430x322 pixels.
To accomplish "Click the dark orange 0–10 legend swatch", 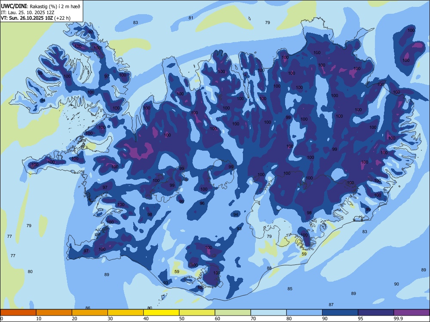I will [18, 313].
